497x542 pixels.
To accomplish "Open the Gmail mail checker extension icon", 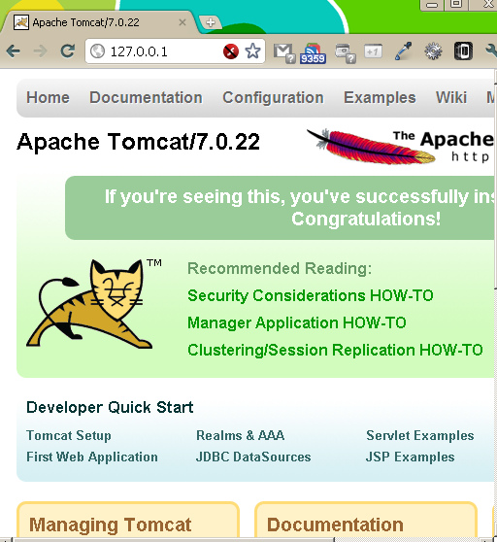I will tap(284, 52).
